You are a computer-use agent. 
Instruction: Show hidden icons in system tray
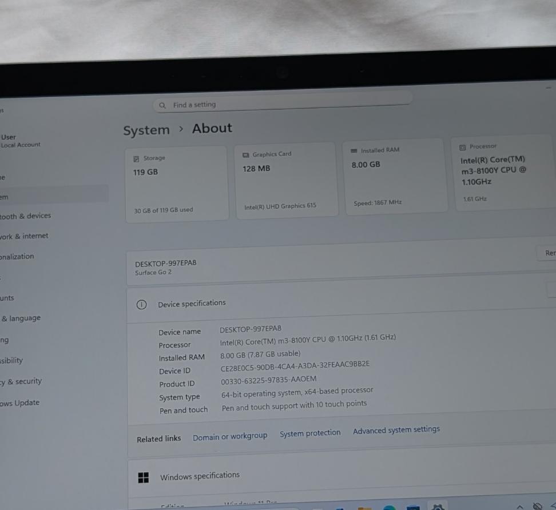[x=520, y=507]
